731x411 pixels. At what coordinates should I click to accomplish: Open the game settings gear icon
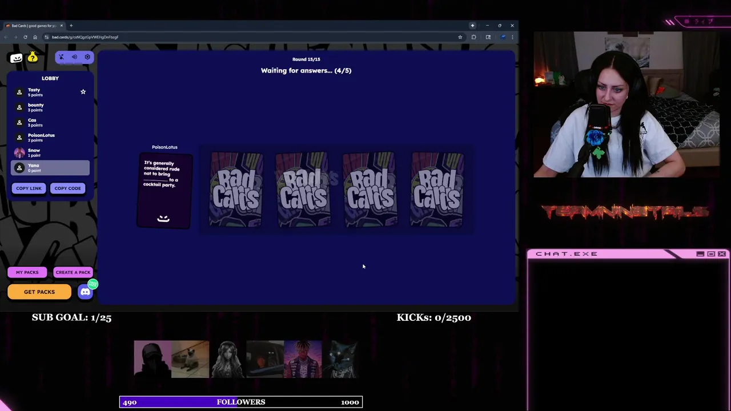point(87,57)
